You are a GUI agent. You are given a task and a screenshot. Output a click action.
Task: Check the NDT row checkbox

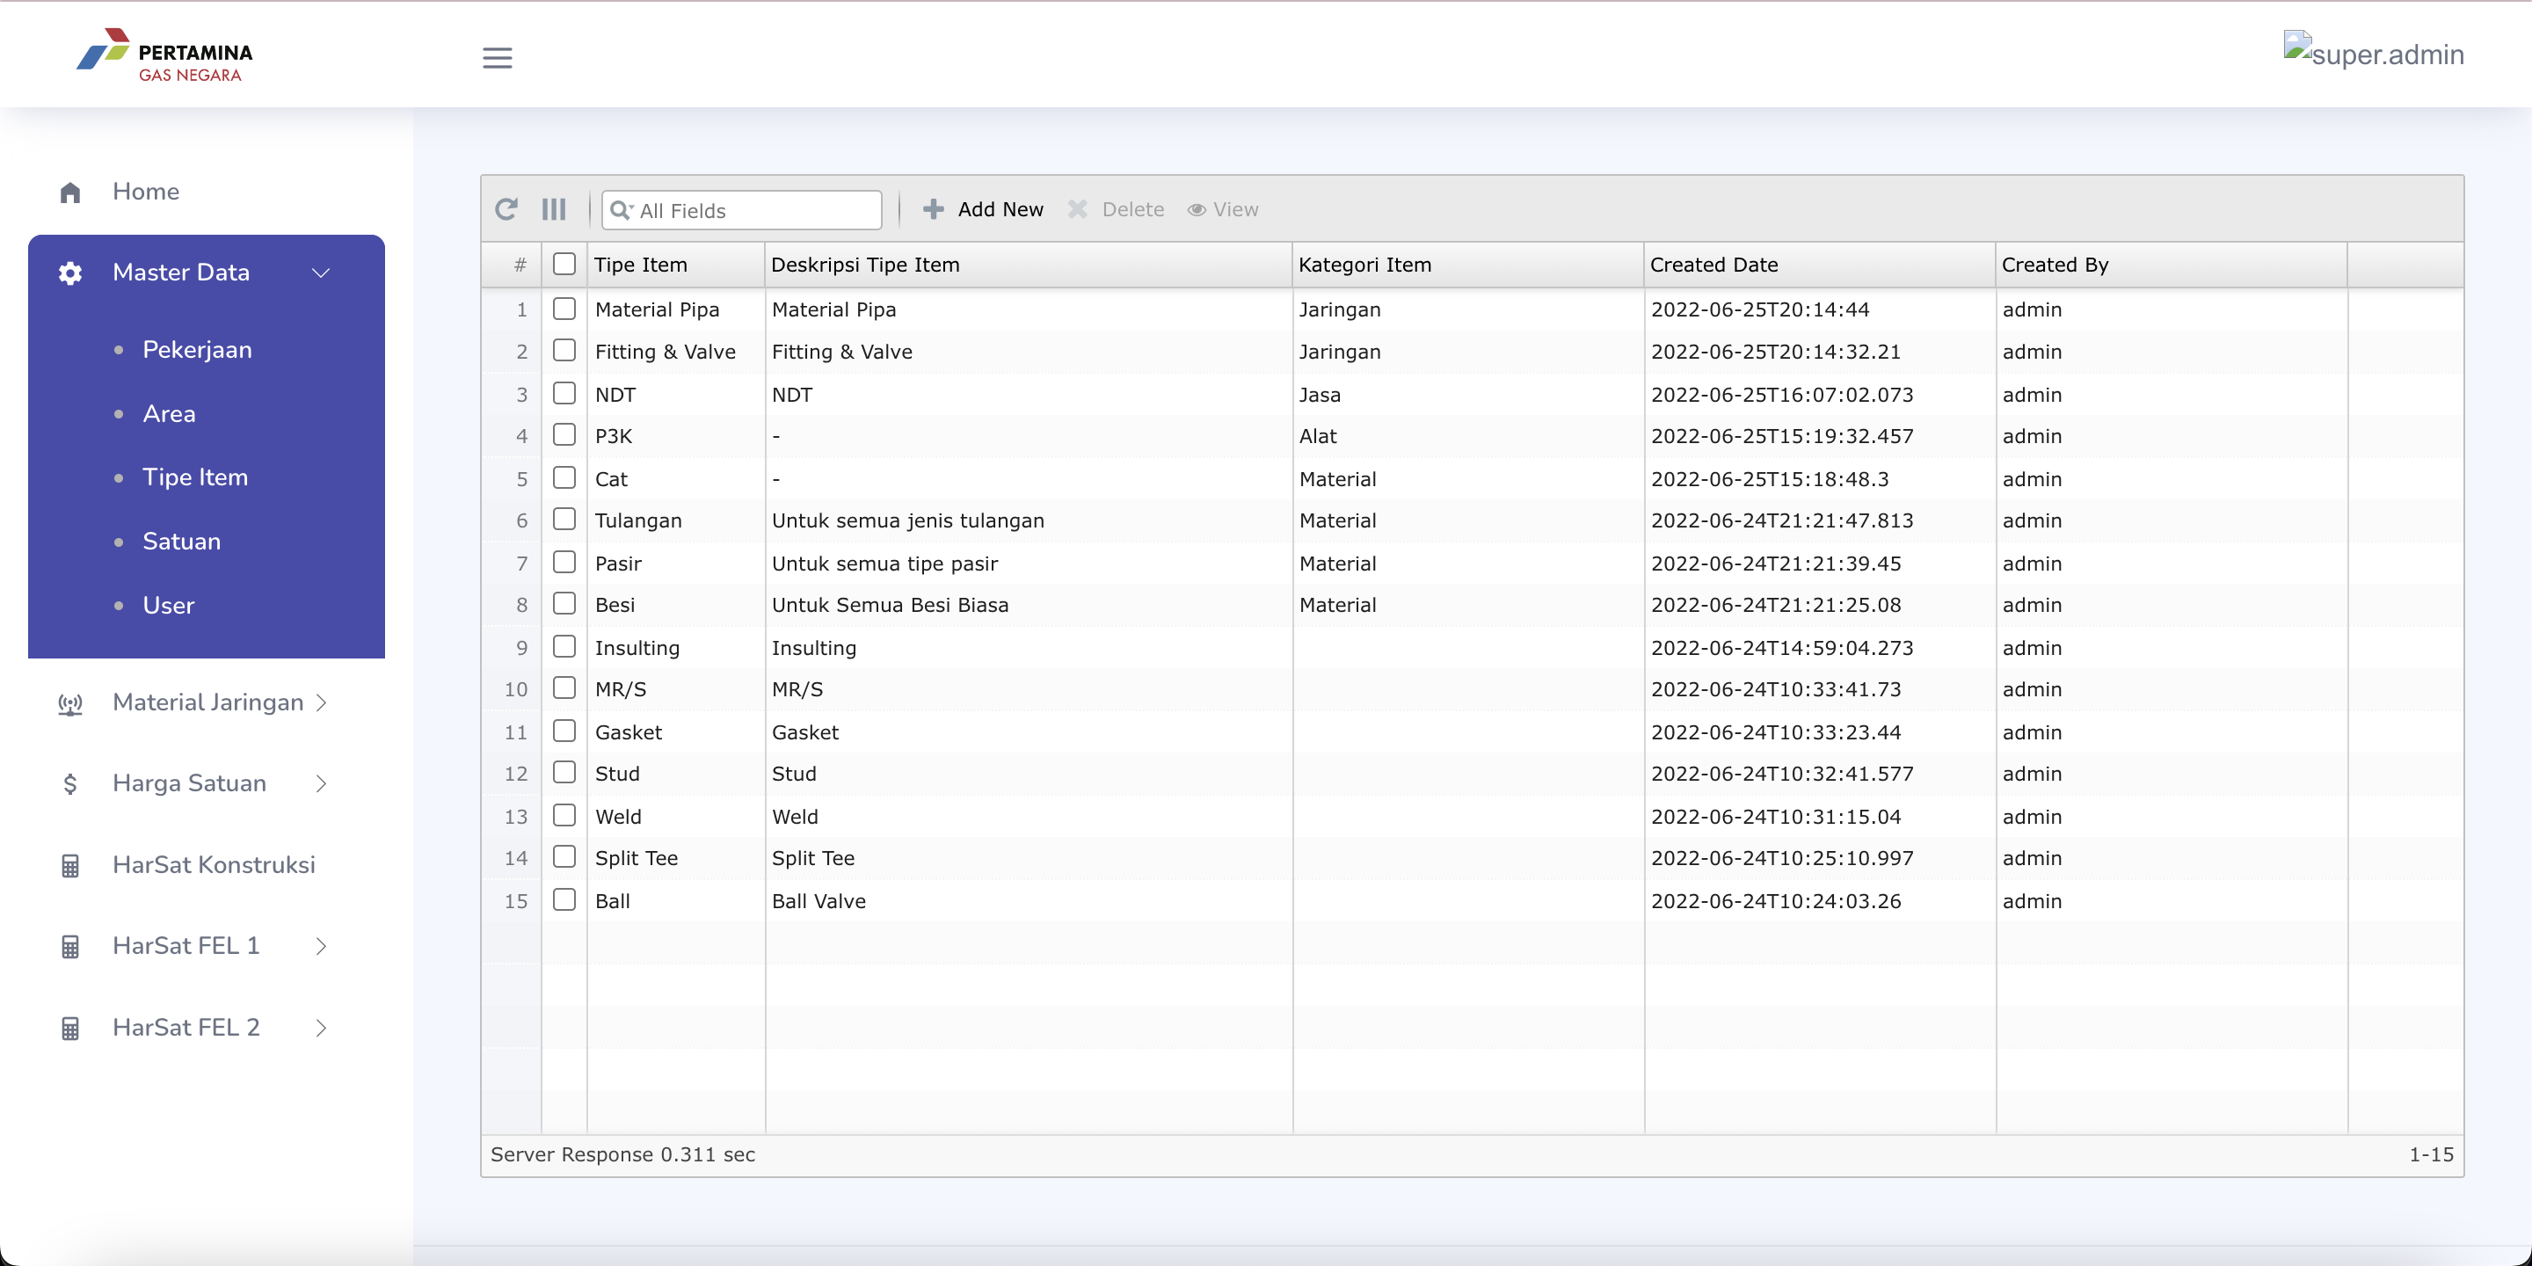[x=564, y=393]
